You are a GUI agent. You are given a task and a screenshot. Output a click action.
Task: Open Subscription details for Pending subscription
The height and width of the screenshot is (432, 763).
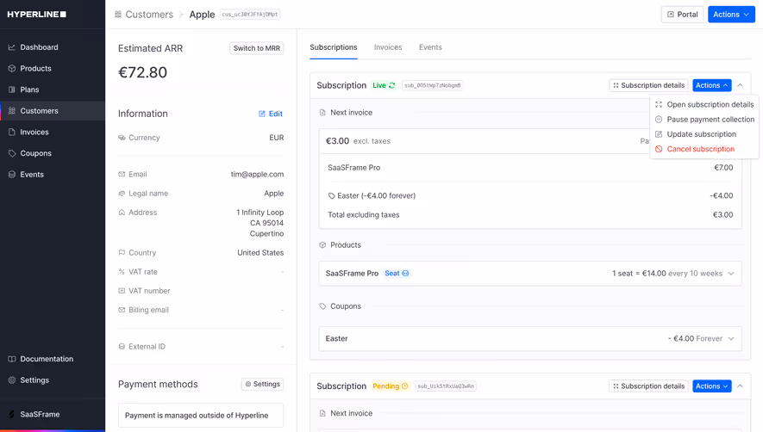(x=648, y=386)
